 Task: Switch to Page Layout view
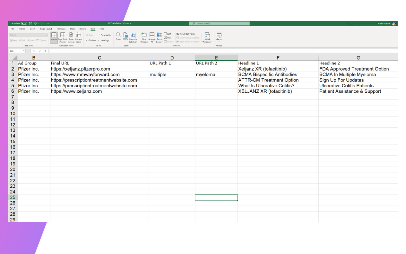click(x=71, y=37)
